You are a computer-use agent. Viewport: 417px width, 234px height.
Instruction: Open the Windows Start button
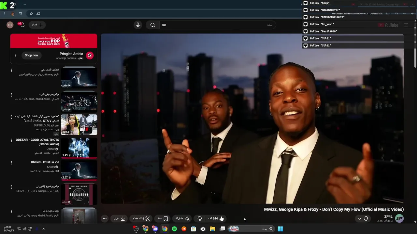click(280, 229)
